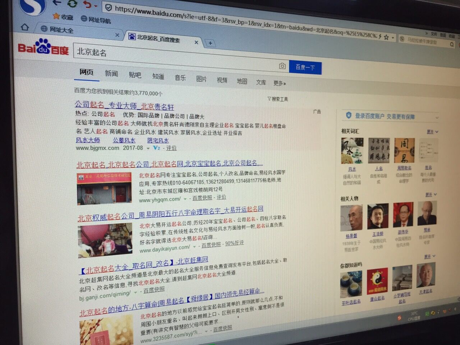
Task: Open the dropdown arrow after the bookmark star
Action: pos(393,38)
